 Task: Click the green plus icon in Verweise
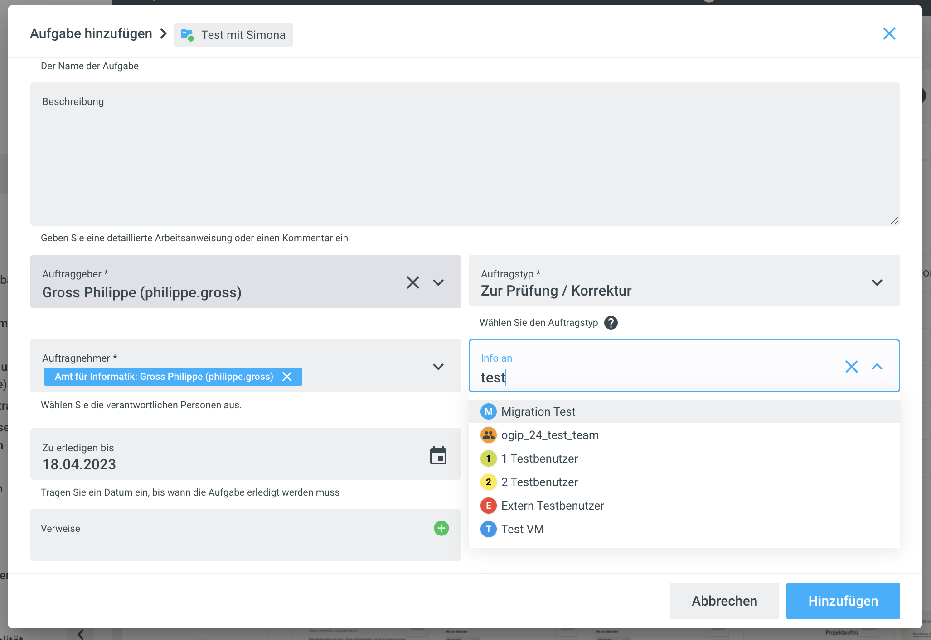coord(441,528)
